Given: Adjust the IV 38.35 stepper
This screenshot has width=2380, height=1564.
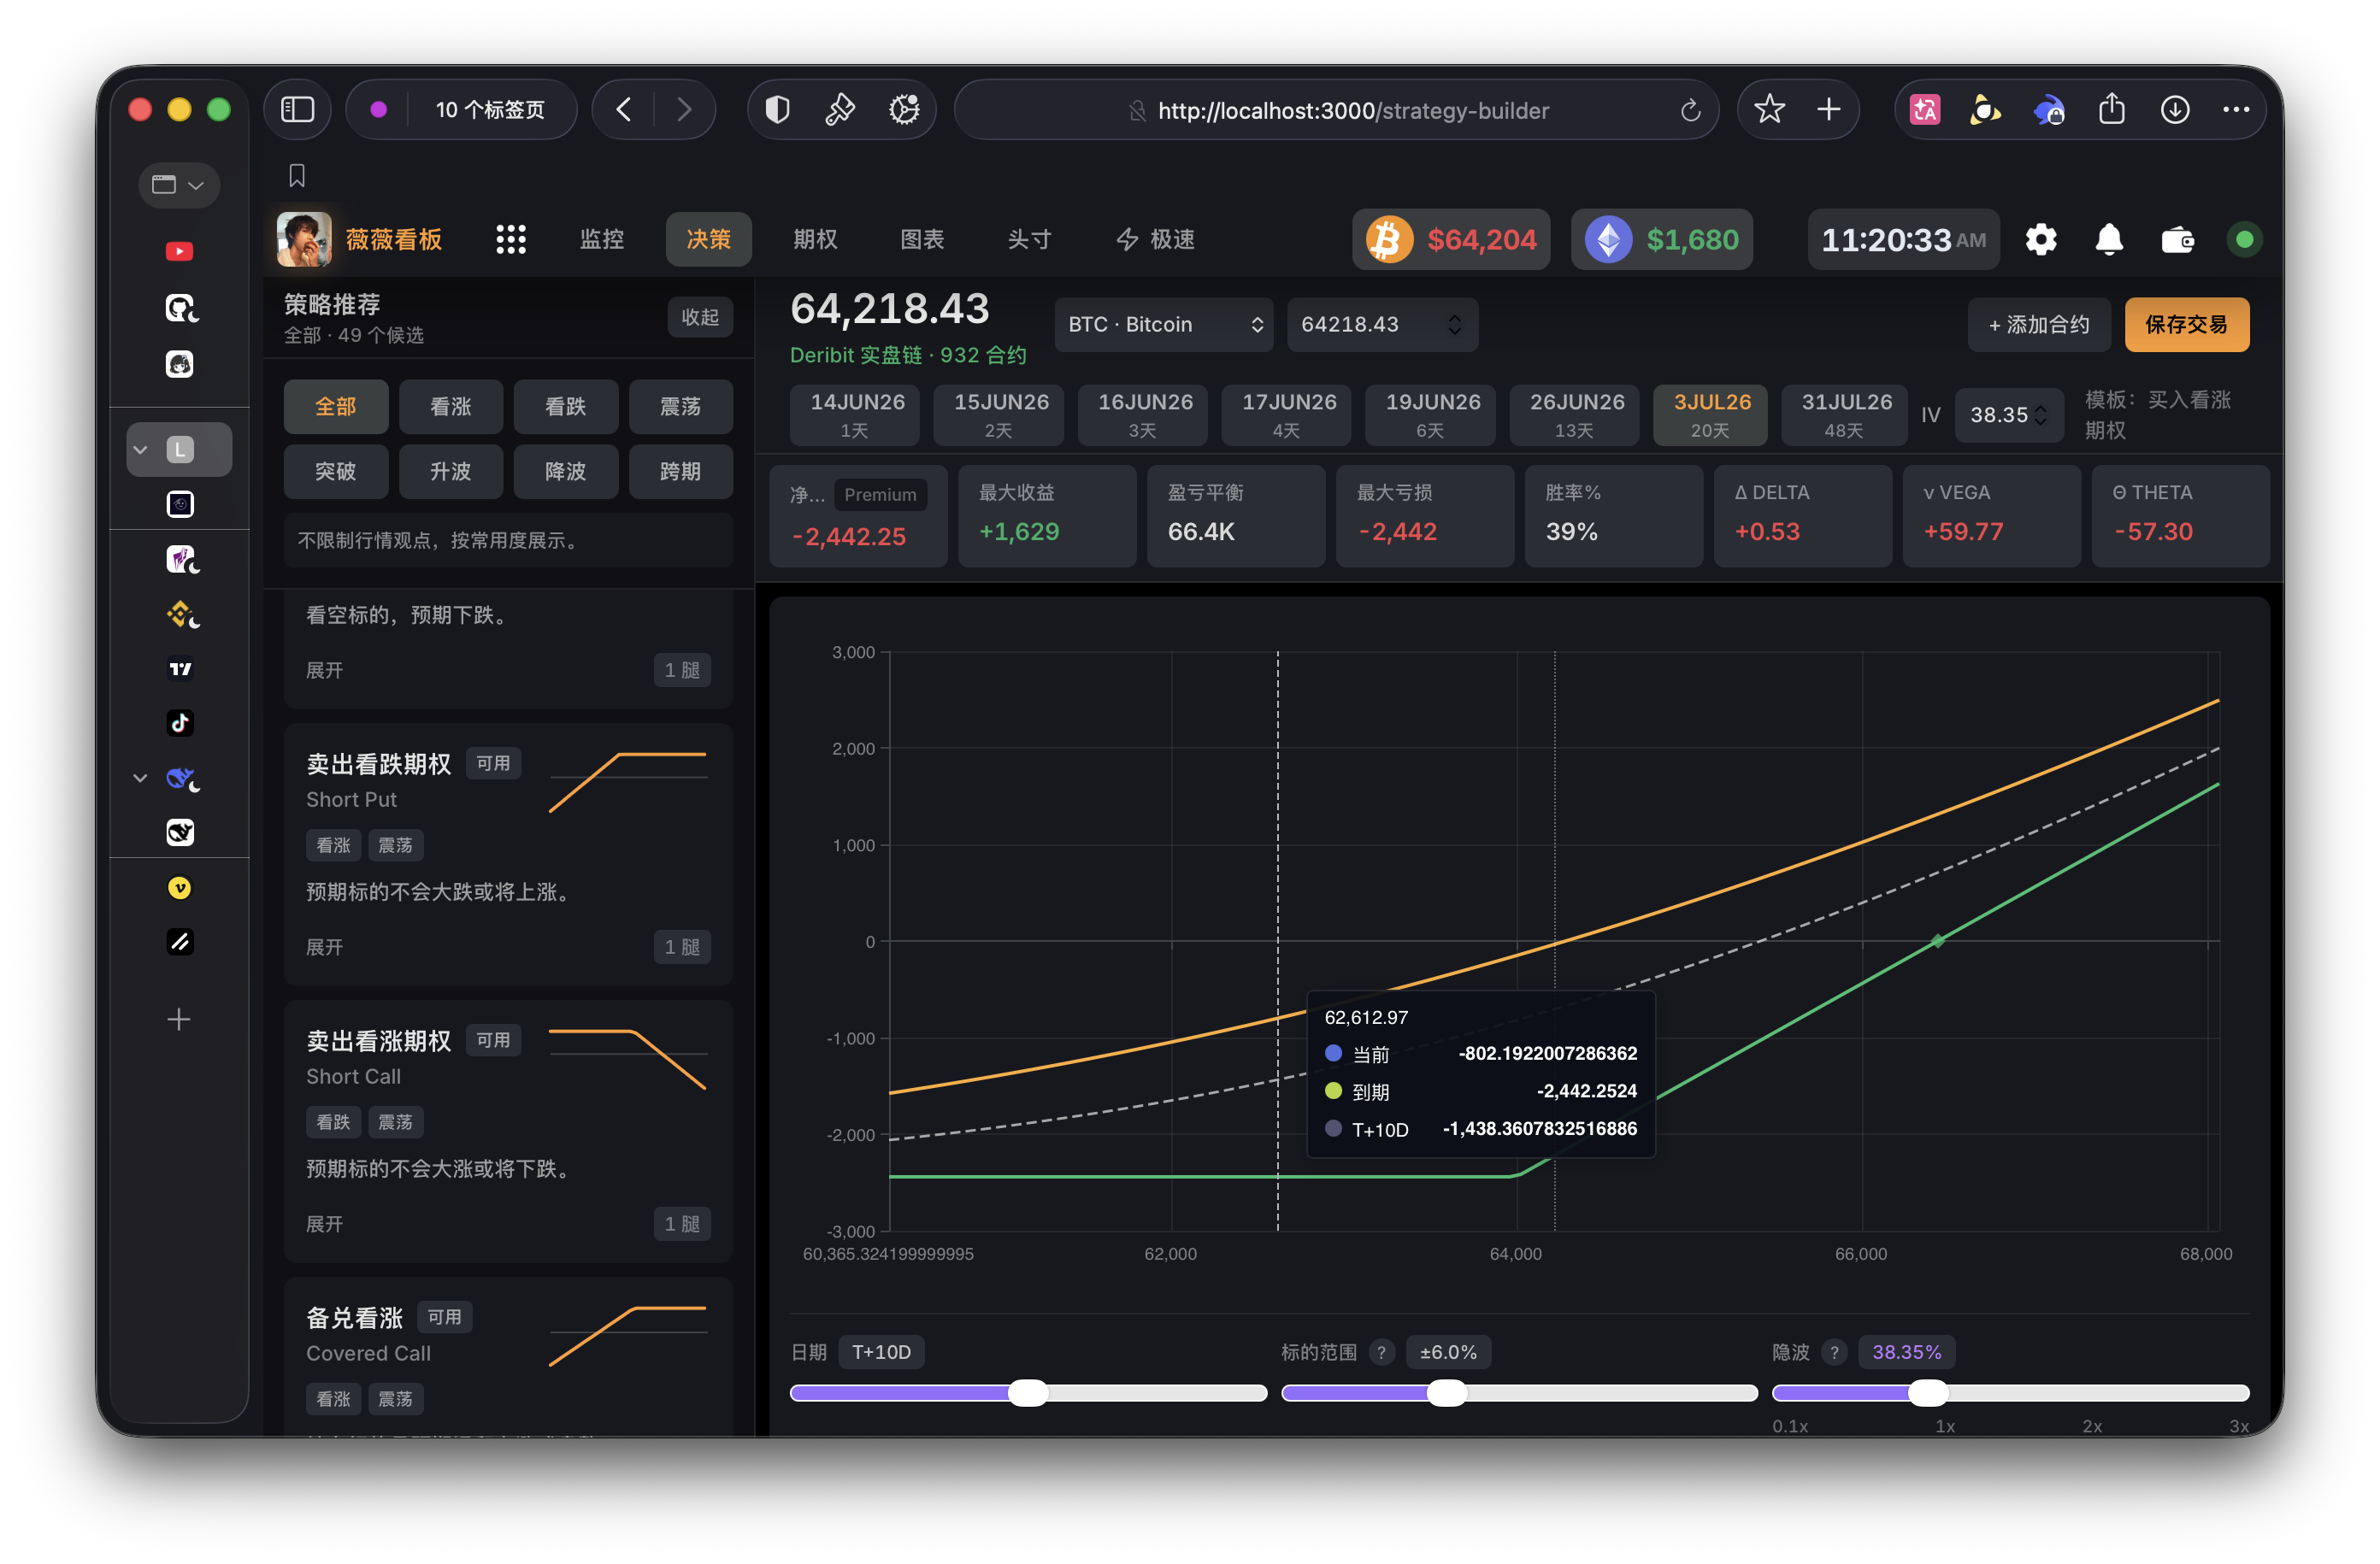Looking at the screenshot, I should 2040,415.
